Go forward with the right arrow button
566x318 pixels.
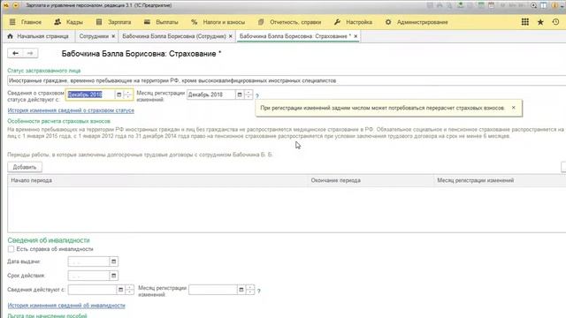pos(30,53)
